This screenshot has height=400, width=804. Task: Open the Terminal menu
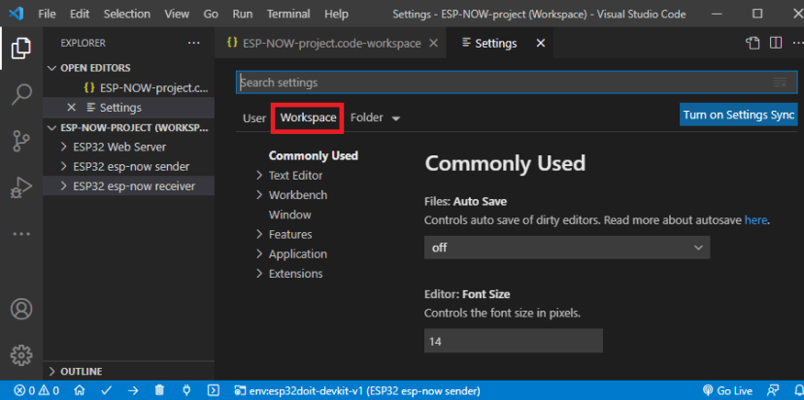click(x=288, y=15)
